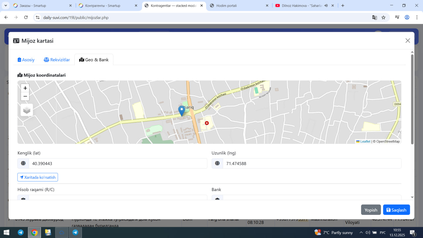Show hidden system tray icons
Screen dimensions: 423x238
pos(361,232)
